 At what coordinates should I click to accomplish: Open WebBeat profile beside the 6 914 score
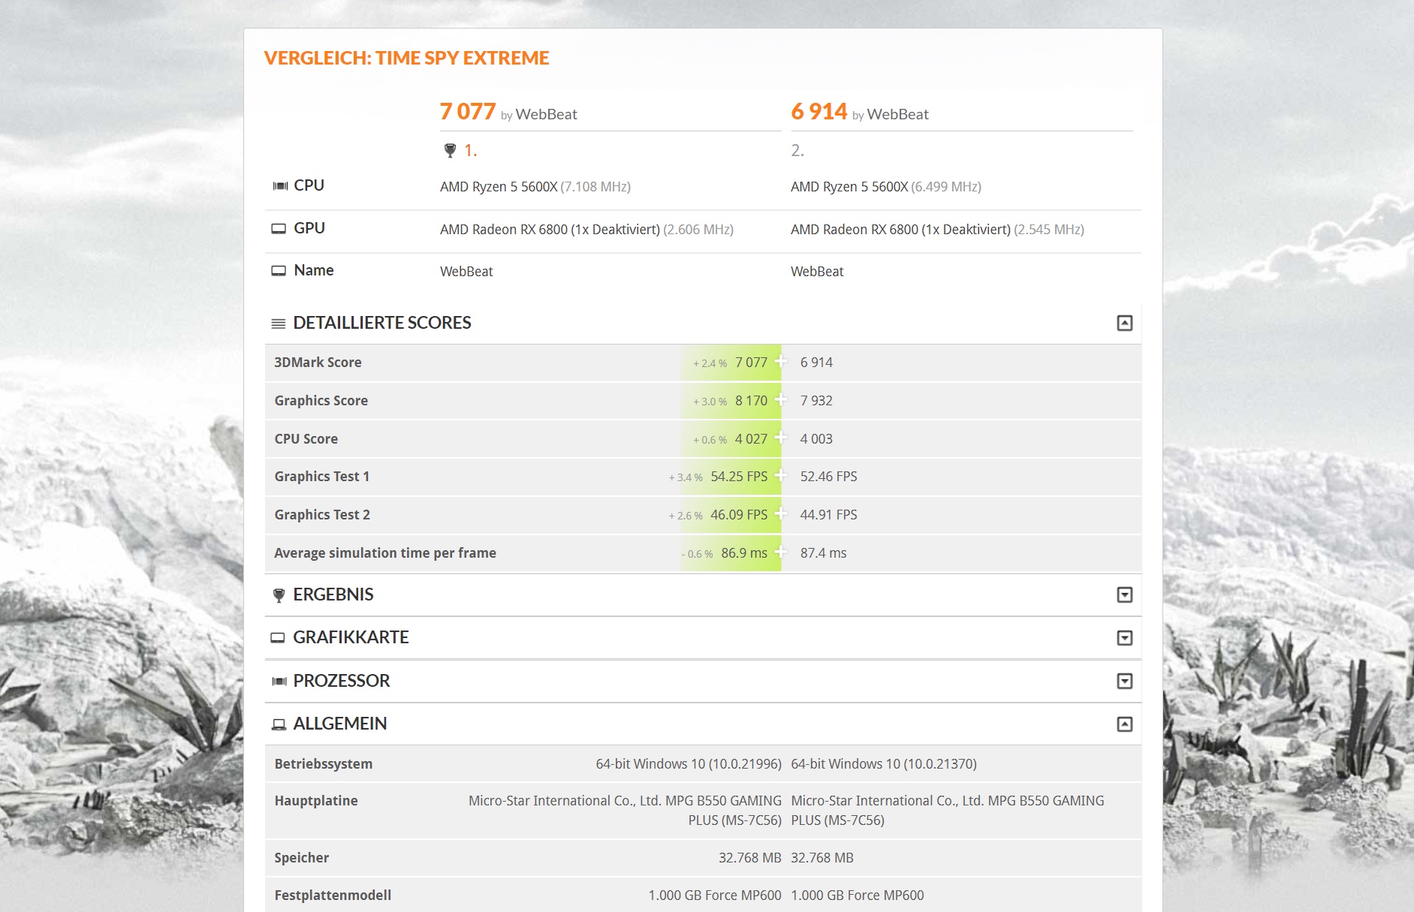click(x=897, y=114)
